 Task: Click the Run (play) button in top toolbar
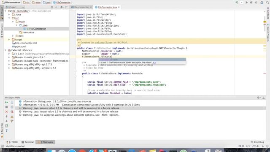tap(246, 3)
